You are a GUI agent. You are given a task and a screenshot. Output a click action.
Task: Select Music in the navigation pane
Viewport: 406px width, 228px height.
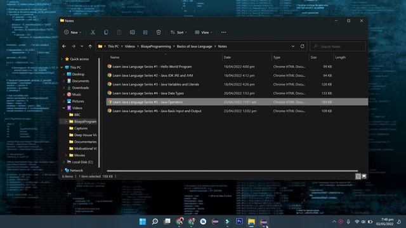(x=76, y=94)
